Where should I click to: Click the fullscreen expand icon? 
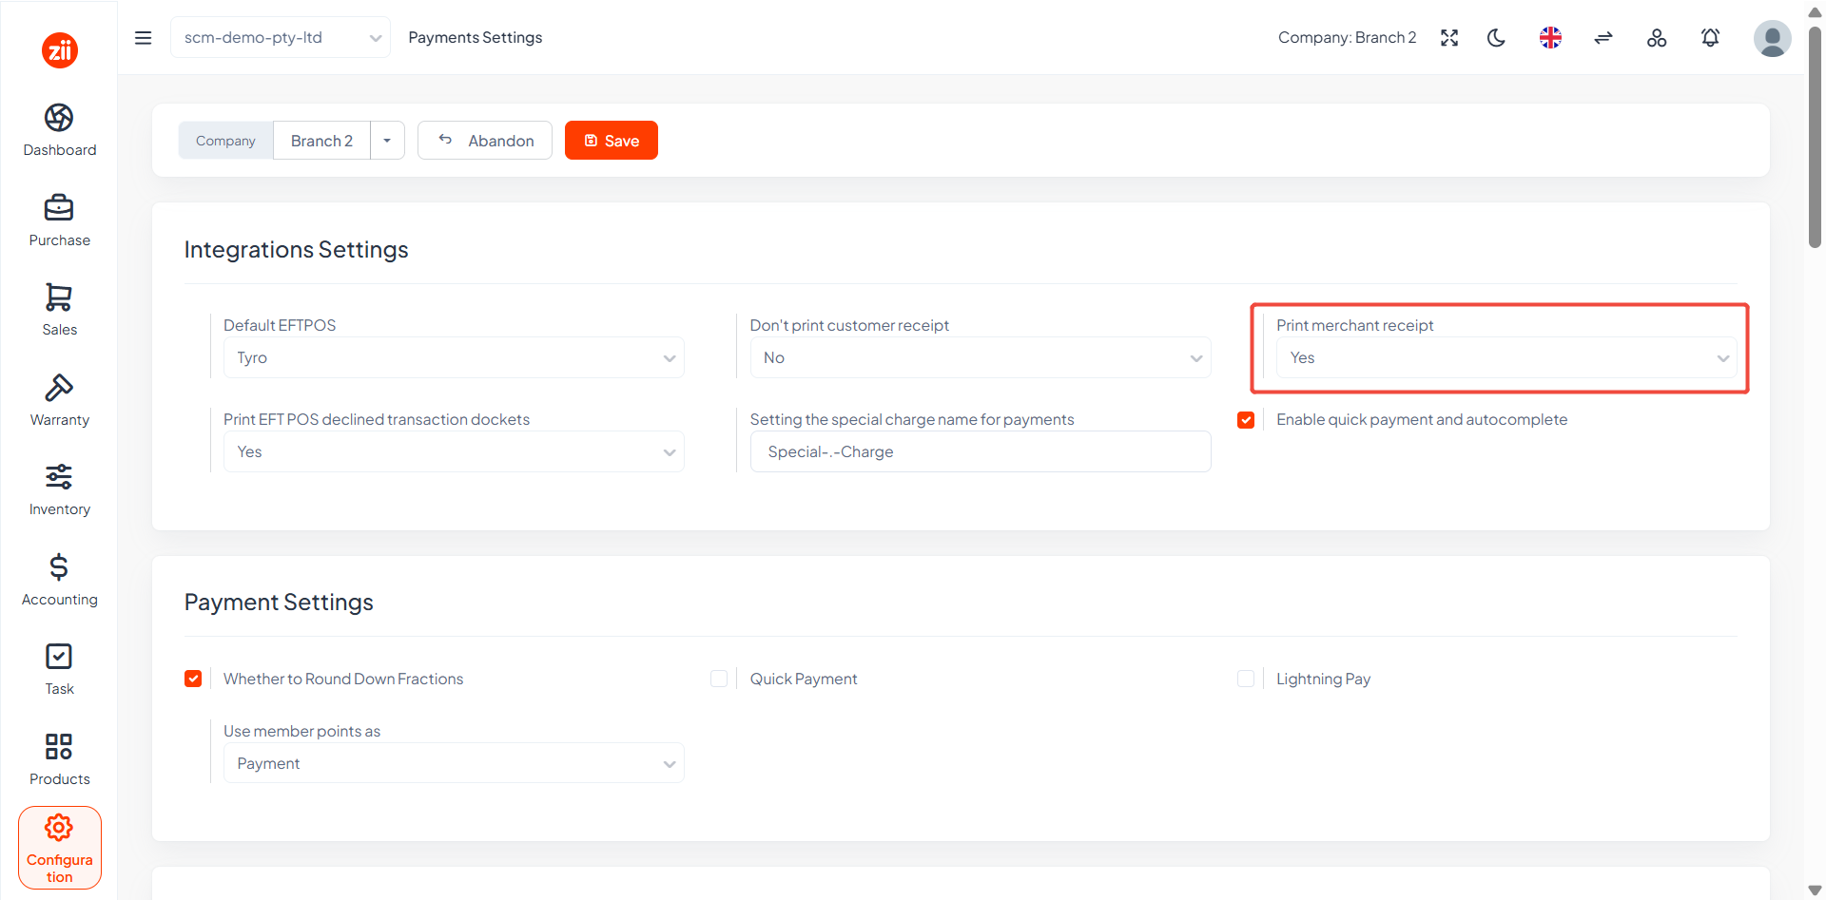pos(1449,38)
